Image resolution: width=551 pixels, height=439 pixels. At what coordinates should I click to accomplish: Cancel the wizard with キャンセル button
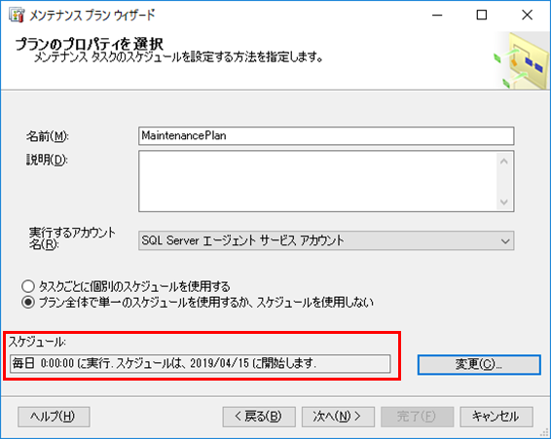coord(496,417)
